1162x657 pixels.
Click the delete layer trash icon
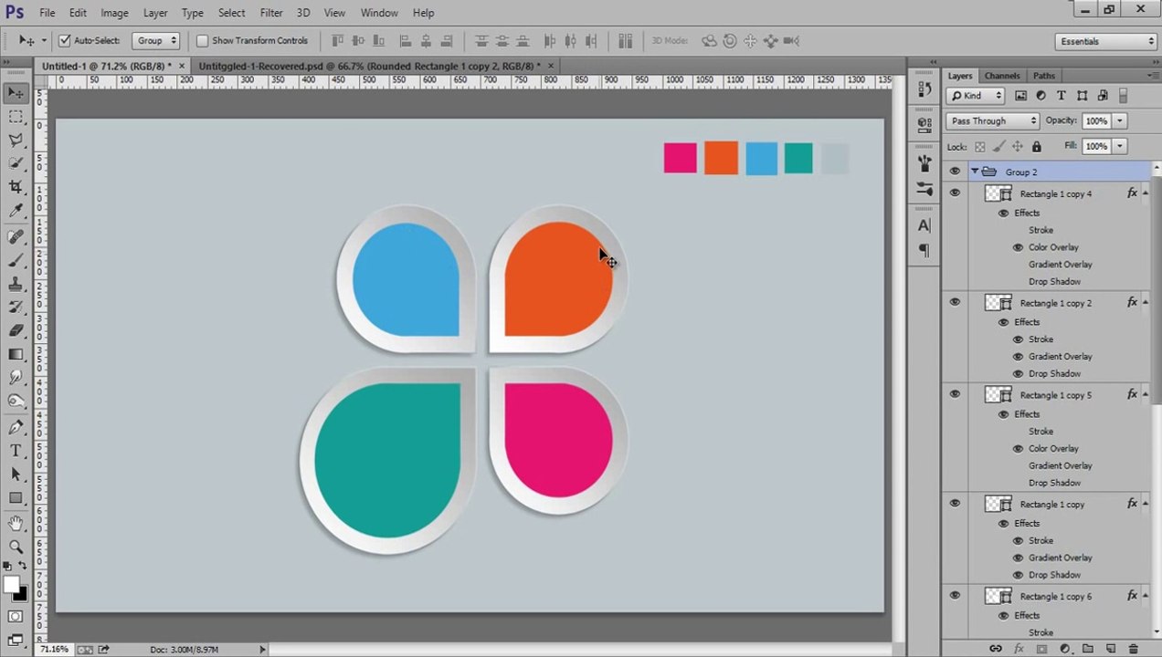tap(1134, 649)
